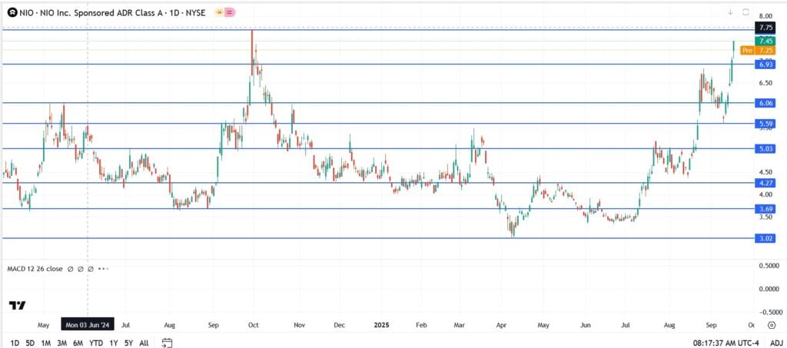Screen dimensions: 787x348
Task: Click the Mon 03 Jun '24 date label
Action: pyautogui.click(x=88, y=325)
